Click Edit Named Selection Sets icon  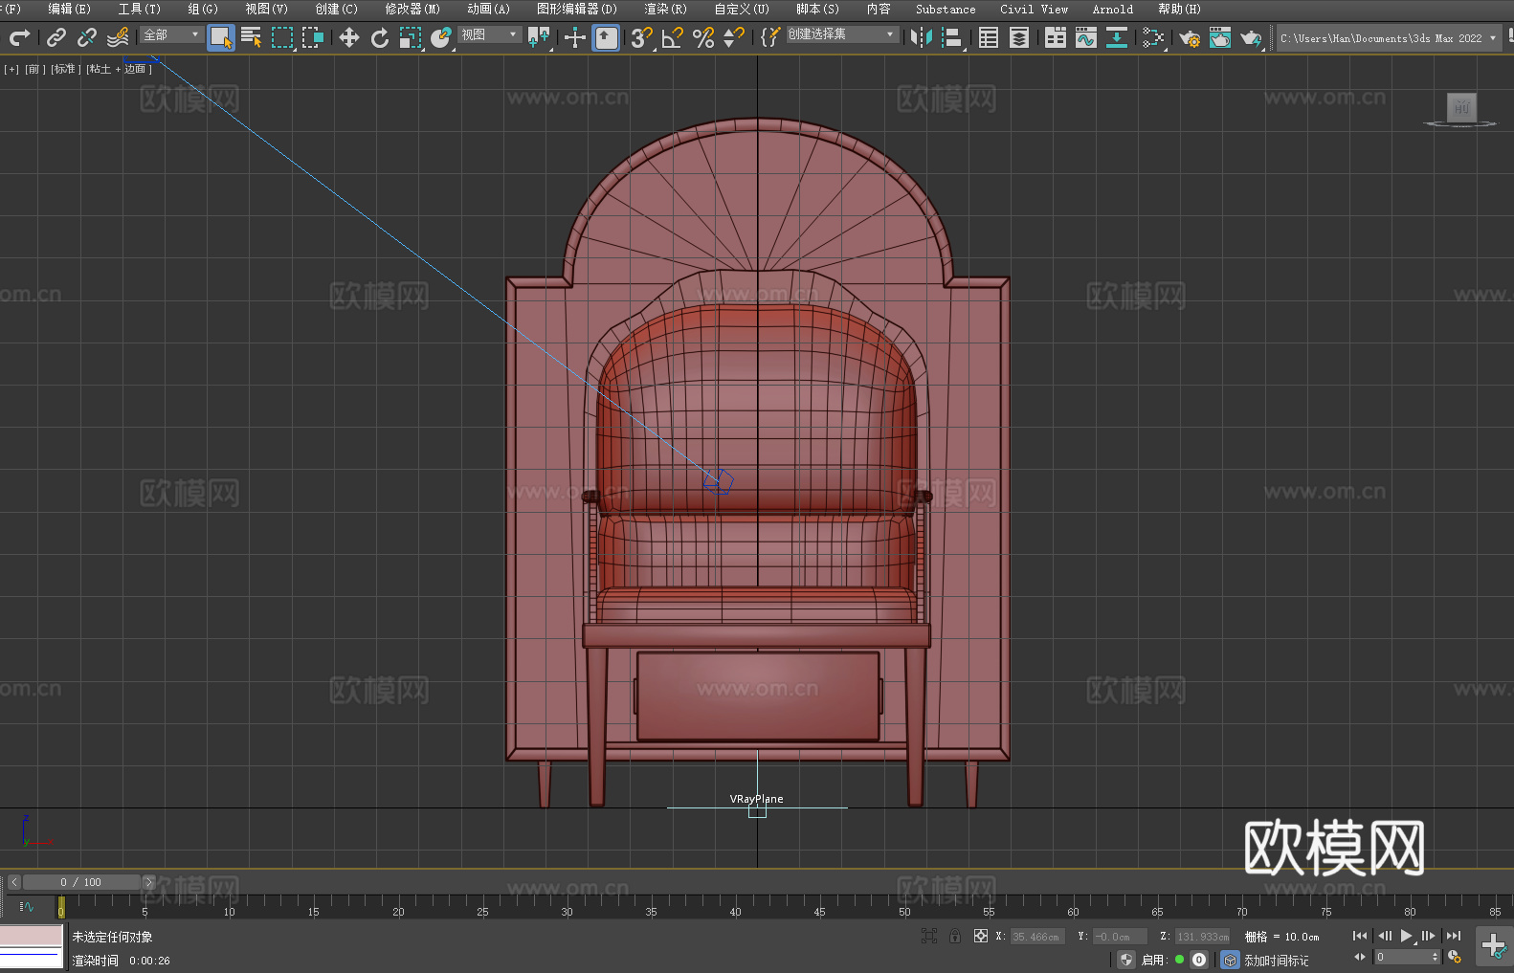click(x=770, y=37)
